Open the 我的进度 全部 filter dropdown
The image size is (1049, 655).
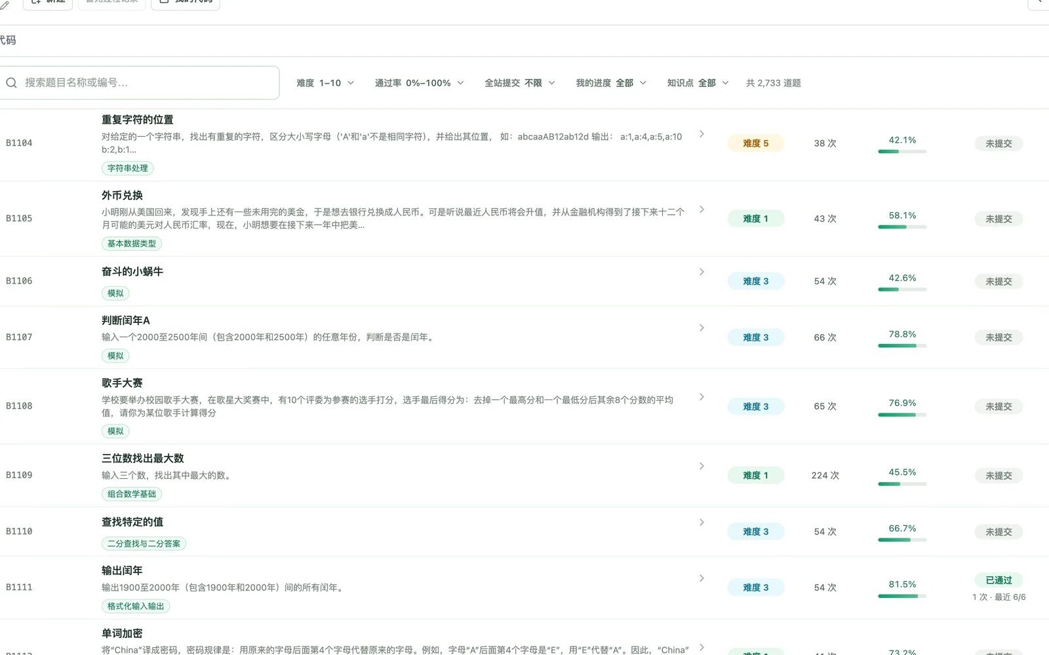click(611, 83)
